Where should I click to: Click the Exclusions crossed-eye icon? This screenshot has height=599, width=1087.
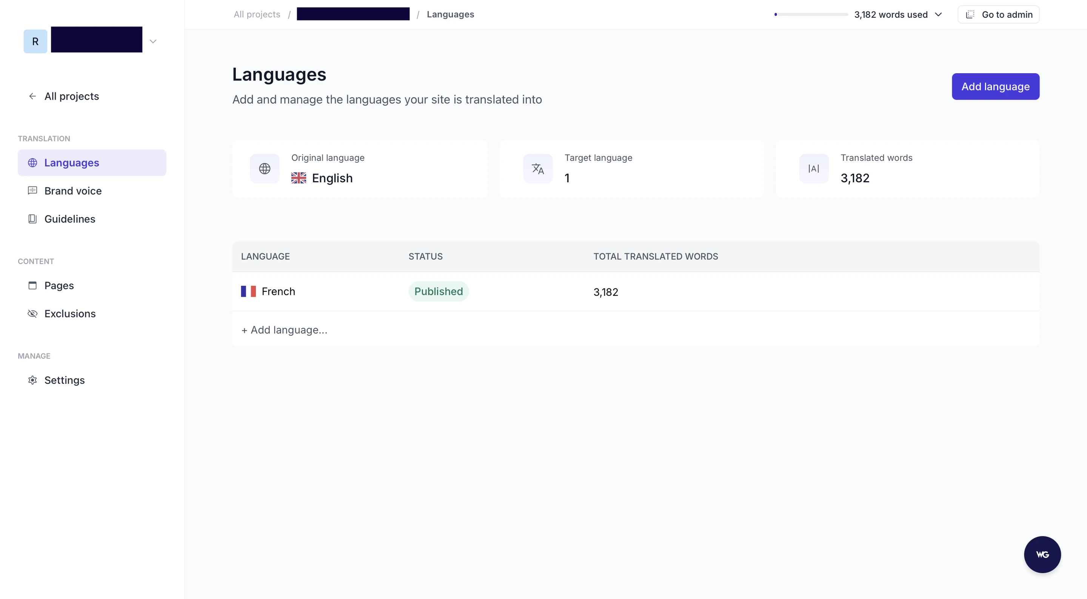click(32, 313)
